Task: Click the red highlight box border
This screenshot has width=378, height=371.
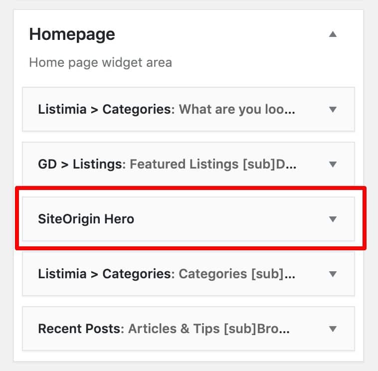Action: 192,188
